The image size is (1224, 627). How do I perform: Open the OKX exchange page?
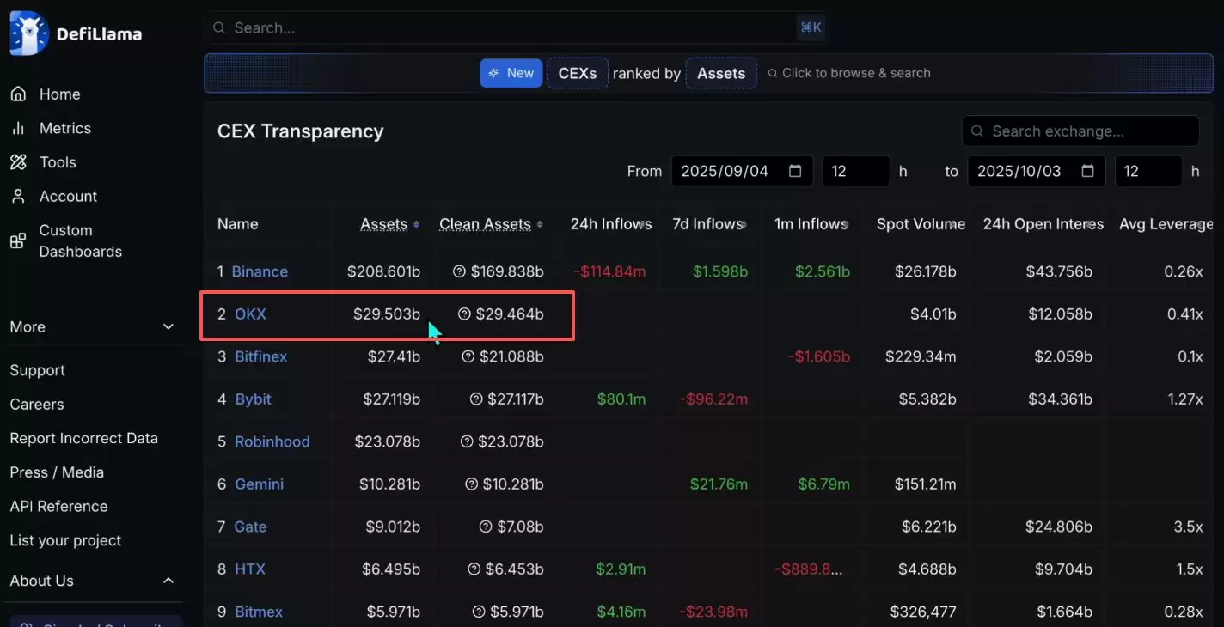(250, 314)
